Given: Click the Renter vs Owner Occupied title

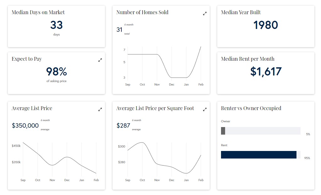Looking at the screenshot, I should coord(251,108).
